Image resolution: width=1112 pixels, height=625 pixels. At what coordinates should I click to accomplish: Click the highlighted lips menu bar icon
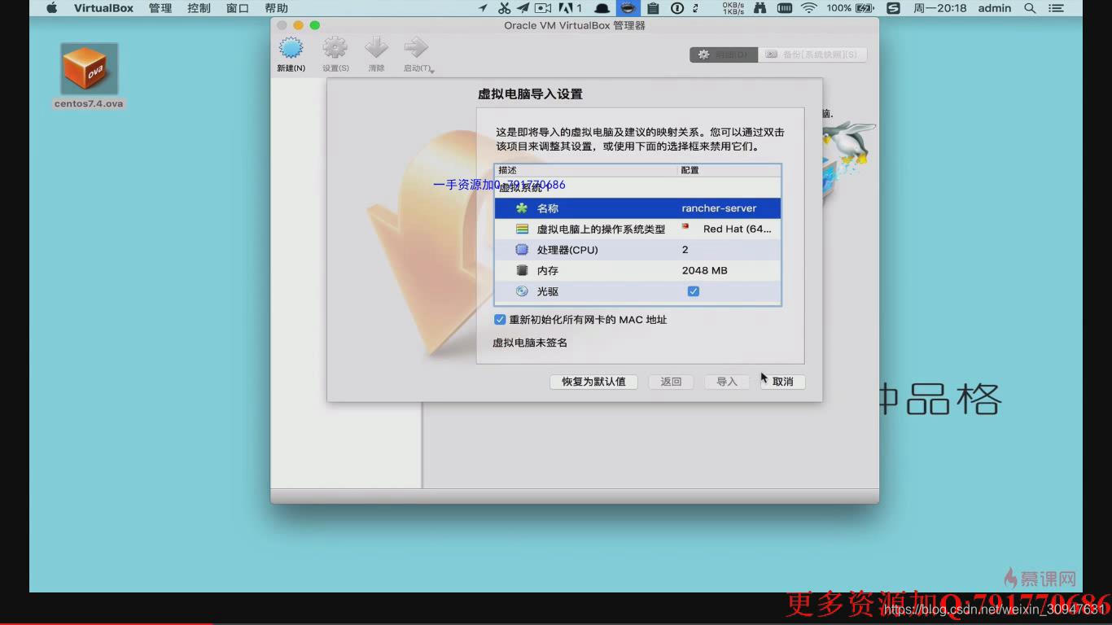pos(628,8)
